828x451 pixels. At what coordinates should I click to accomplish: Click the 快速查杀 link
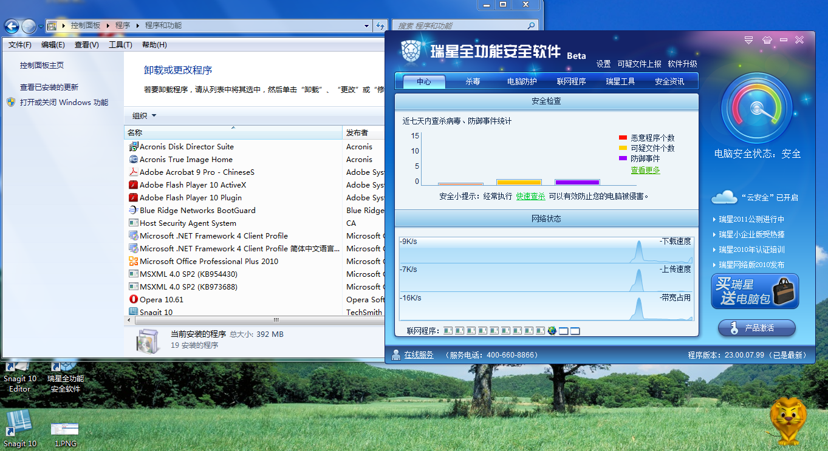530,197
